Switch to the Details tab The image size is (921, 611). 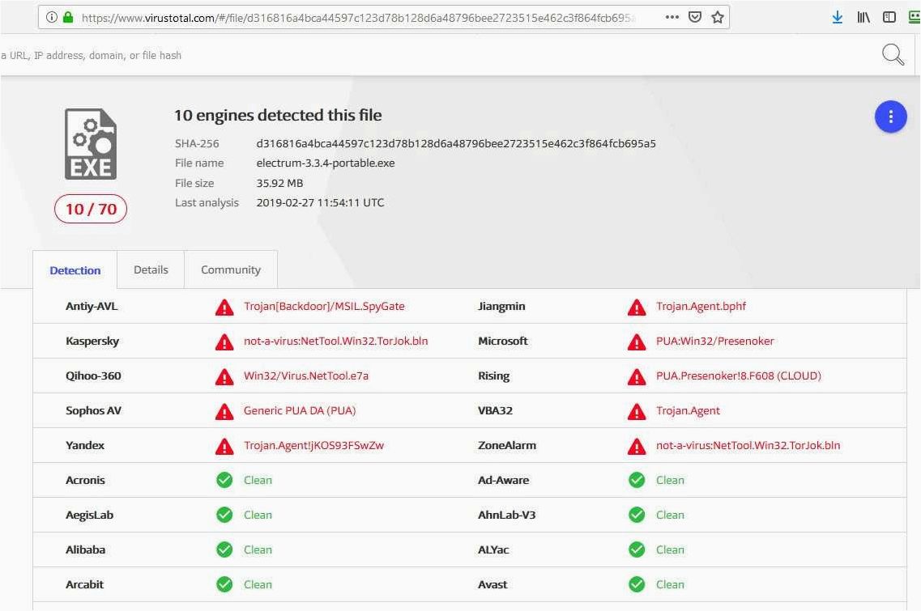click(151, 269)
